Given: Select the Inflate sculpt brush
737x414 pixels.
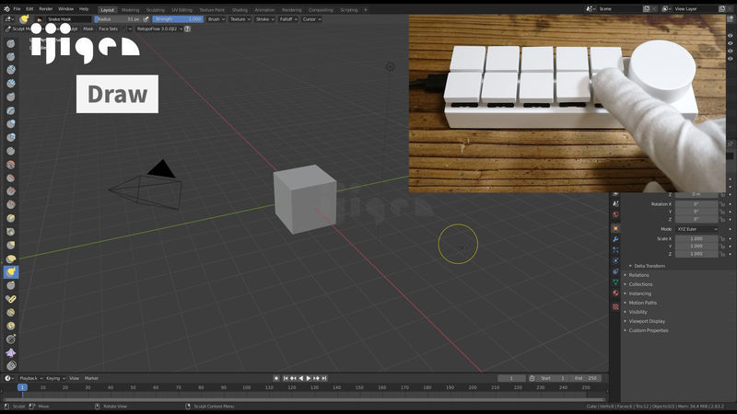Looking at the screenshot, I should coord(11,124).
